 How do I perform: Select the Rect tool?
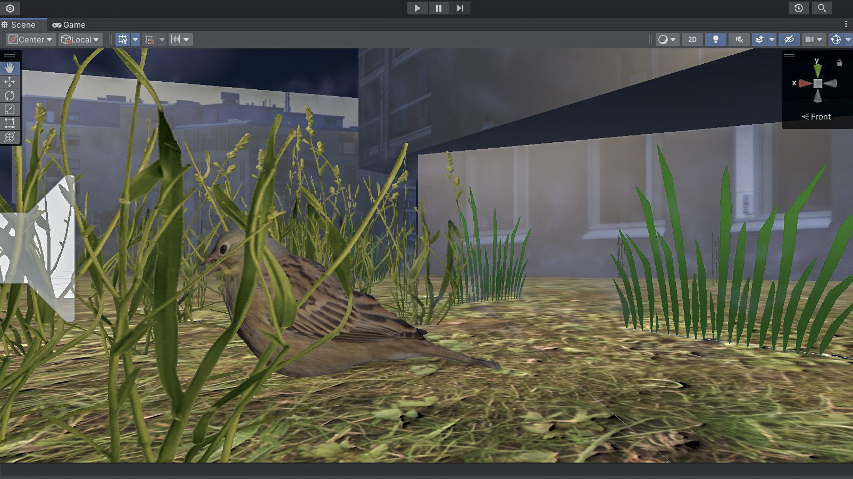[10, 123]
